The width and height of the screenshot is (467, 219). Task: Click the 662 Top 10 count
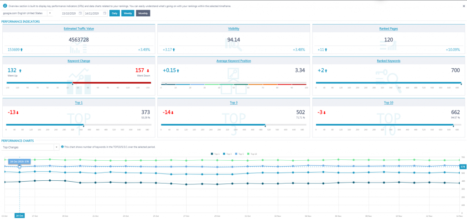(456, 112)
